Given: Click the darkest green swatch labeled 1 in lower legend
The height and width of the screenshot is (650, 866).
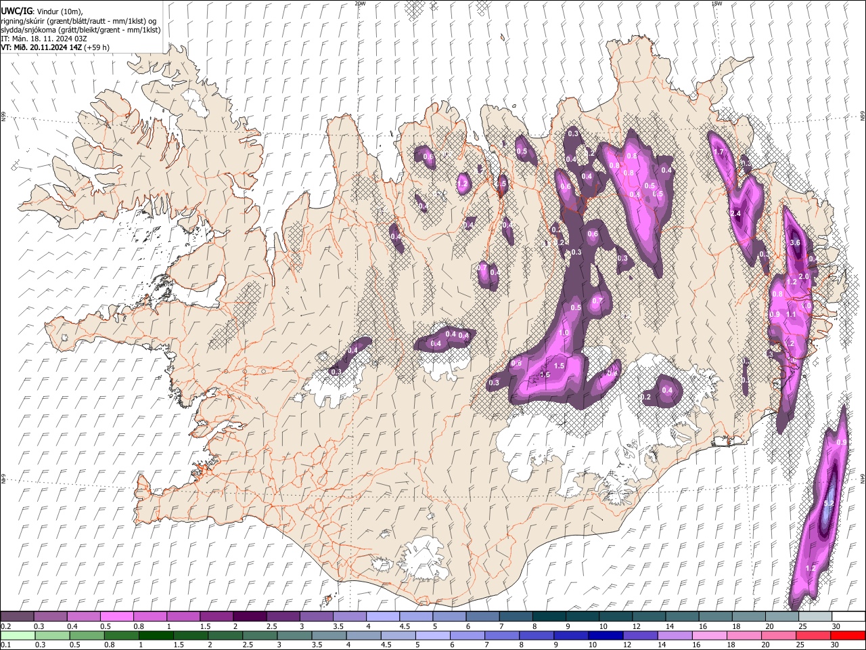Looking at the screenshot, I should click(156, 636).
